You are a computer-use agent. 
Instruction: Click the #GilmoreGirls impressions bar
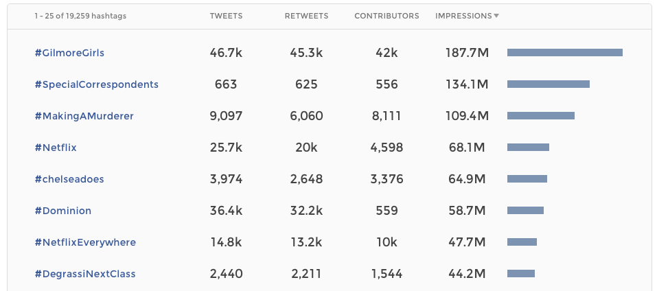point(564,53)
